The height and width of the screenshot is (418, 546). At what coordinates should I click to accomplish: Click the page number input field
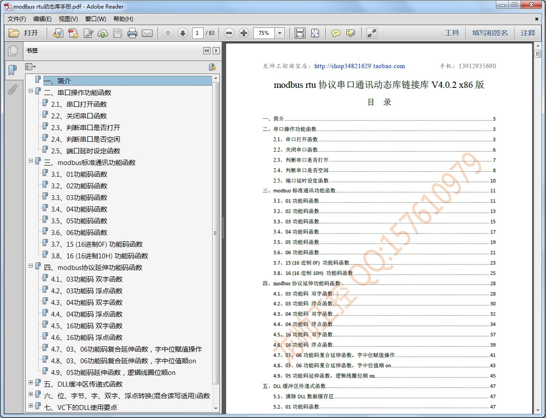(198, 33)
